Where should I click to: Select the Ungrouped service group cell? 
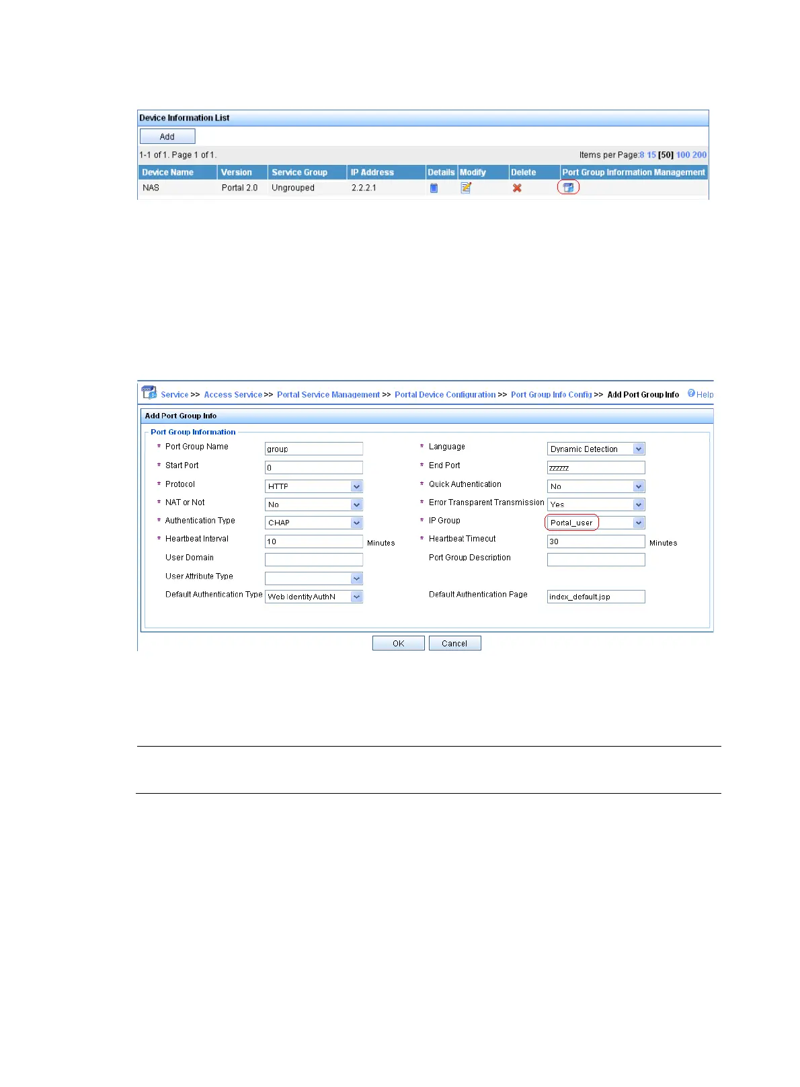pos(307,188)
